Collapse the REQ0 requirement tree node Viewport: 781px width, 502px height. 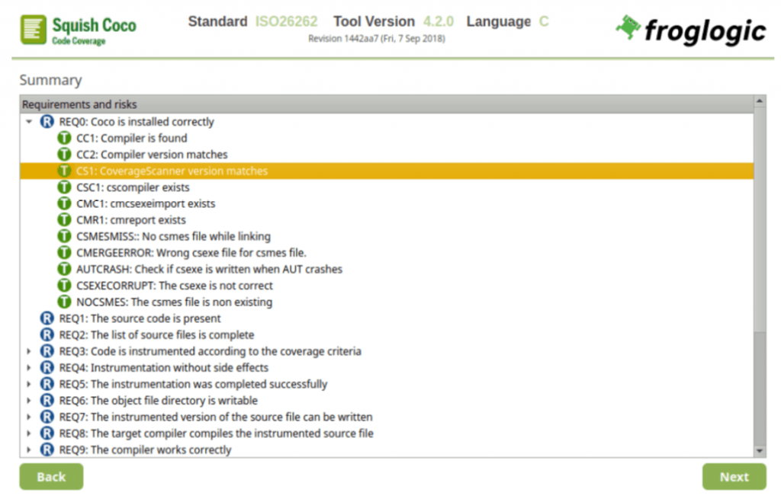click(29, 122)
